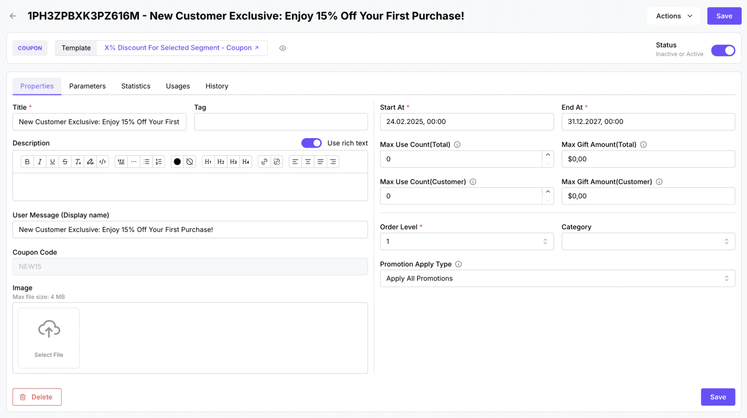Show info for Promotion Apply Type
The width and height of the screenshot is (747, 418).
459,264
